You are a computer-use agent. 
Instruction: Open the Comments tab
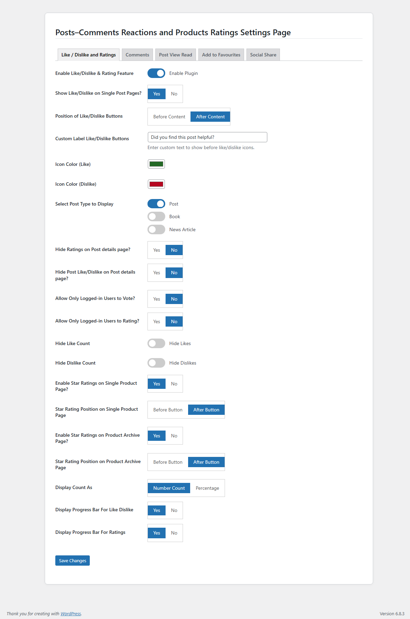(137, 55)
